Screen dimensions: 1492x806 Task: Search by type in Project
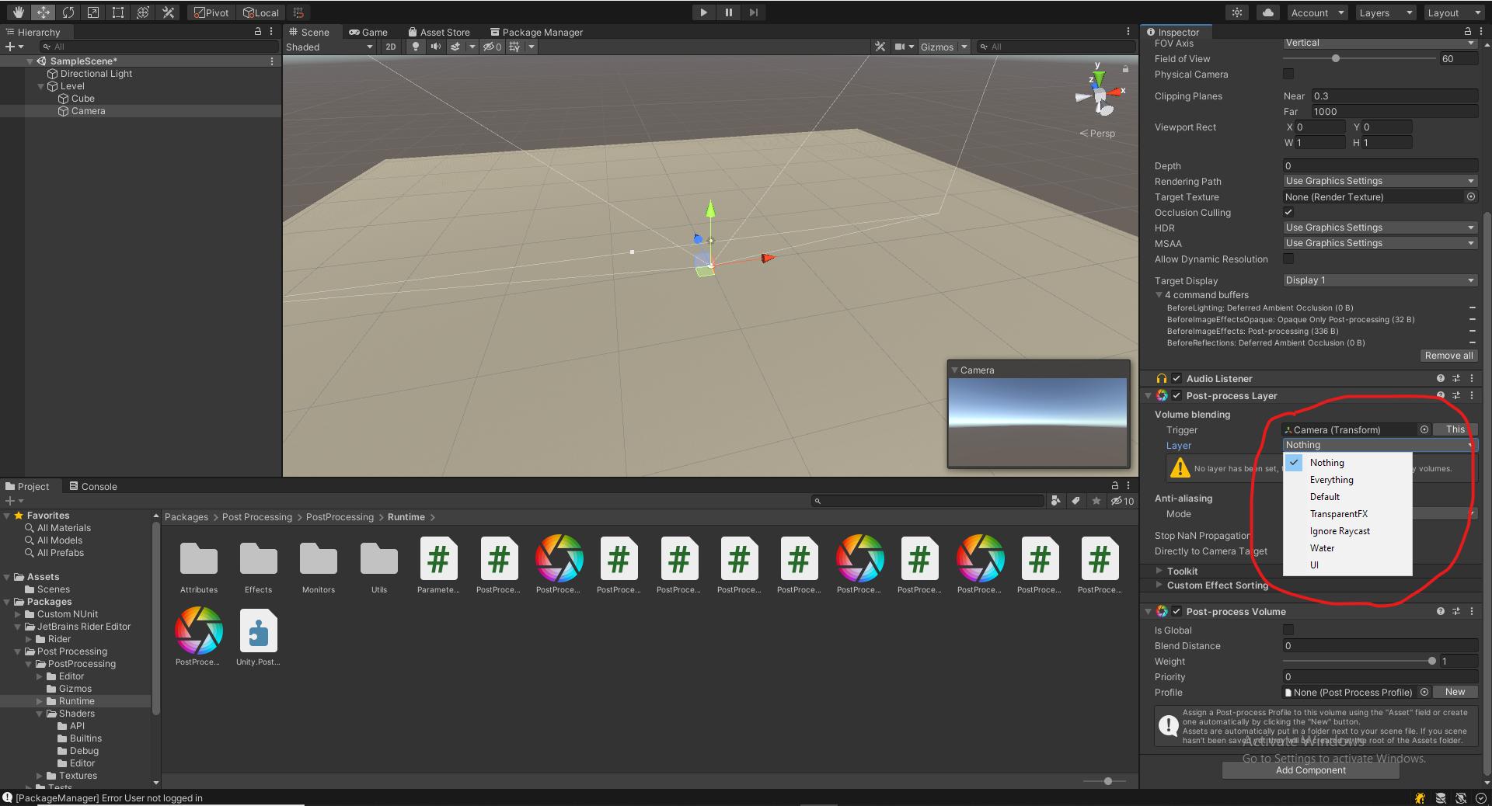1055,501
